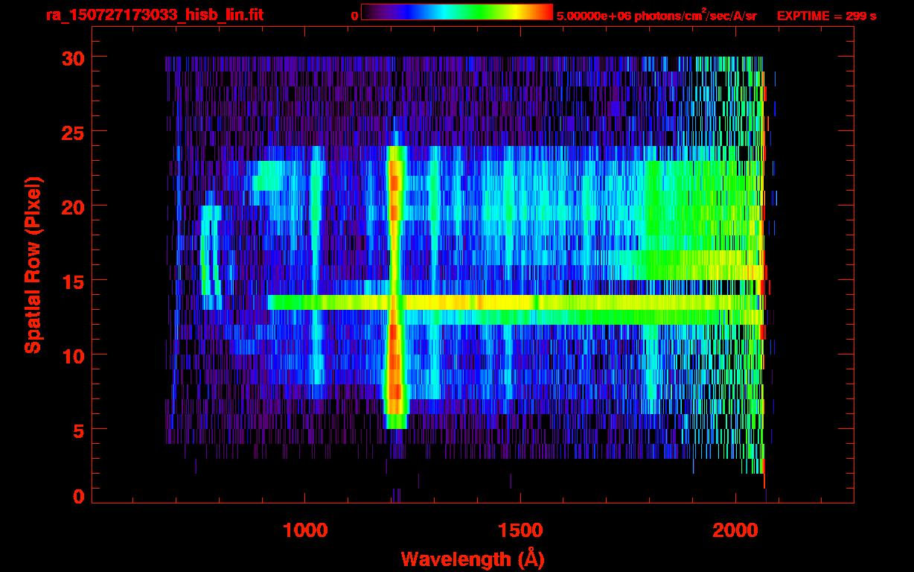This screenshot has height=572, width=914.
Task: Click the file name ra_150727173033_hisb_lin.fit
Action: tap(154, 14)
